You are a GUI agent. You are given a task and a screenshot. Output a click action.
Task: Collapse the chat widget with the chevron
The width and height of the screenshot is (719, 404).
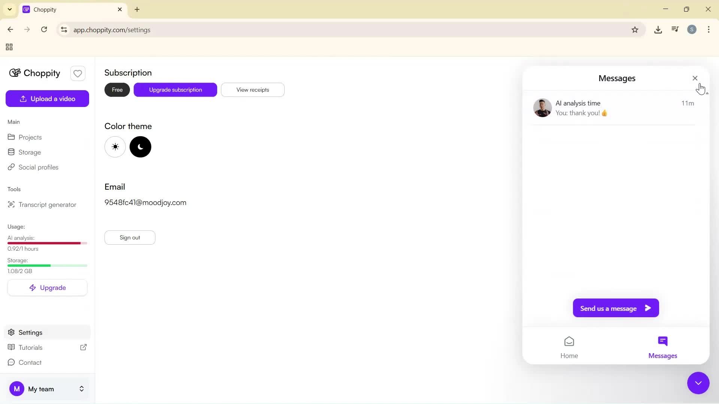point(698,383)
